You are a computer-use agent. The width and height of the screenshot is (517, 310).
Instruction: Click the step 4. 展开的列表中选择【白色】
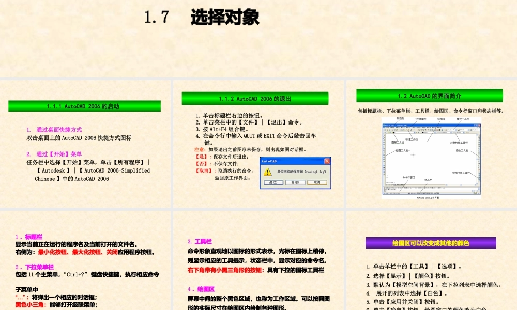(x=407, y=293)
